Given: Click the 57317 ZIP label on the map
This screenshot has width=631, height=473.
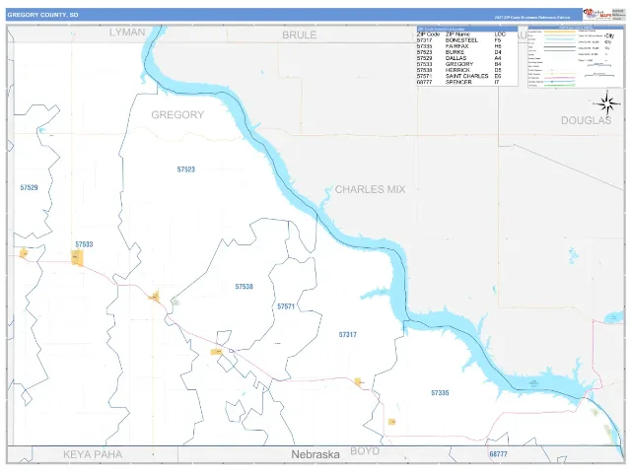Looking at the screenshot, I should pyautogui.click(x=348, y=334).
